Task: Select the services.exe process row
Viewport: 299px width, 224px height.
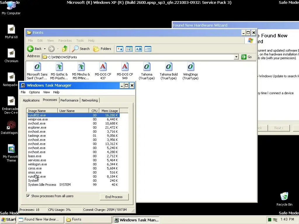Action: tap(73, 160)
